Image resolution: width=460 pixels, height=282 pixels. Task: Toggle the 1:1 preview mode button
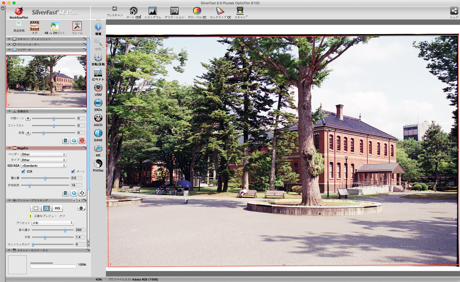point(46,208)
